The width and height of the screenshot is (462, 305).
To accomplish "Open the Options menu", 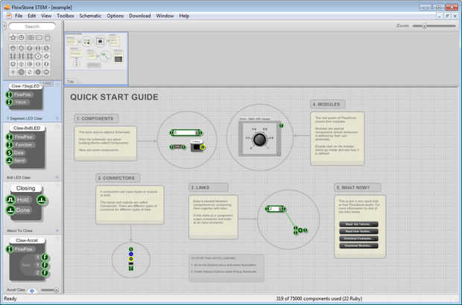I will [x=115, y=16].
